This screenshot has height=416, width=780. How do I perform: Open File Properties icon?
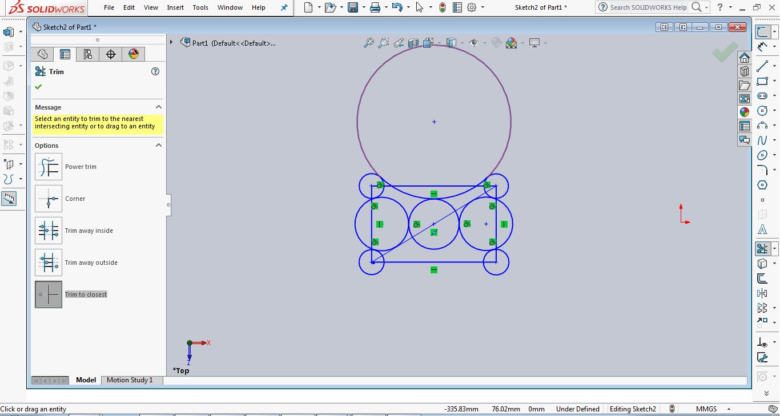[x=457, y=7]
